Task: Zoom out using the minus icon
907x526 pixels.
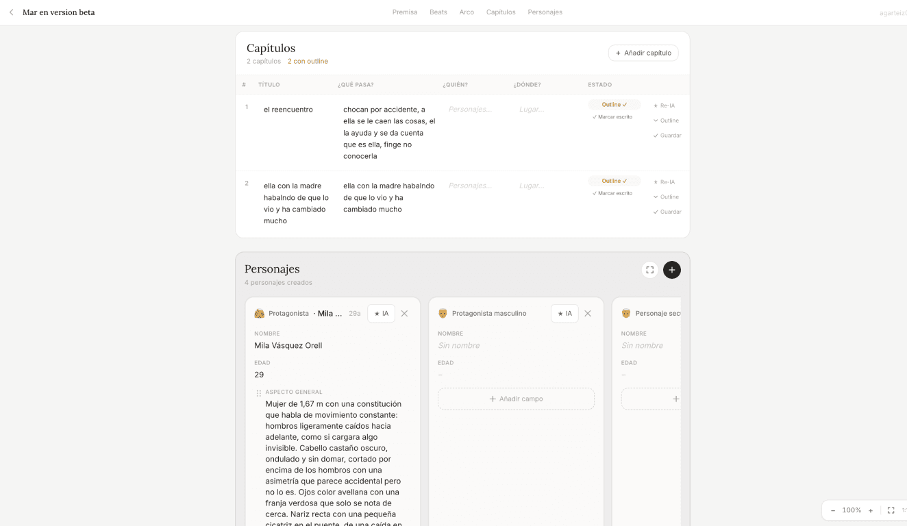Action: pos(833,510)
